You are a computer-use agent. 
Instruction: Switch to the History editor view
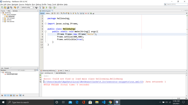(48, 13)
